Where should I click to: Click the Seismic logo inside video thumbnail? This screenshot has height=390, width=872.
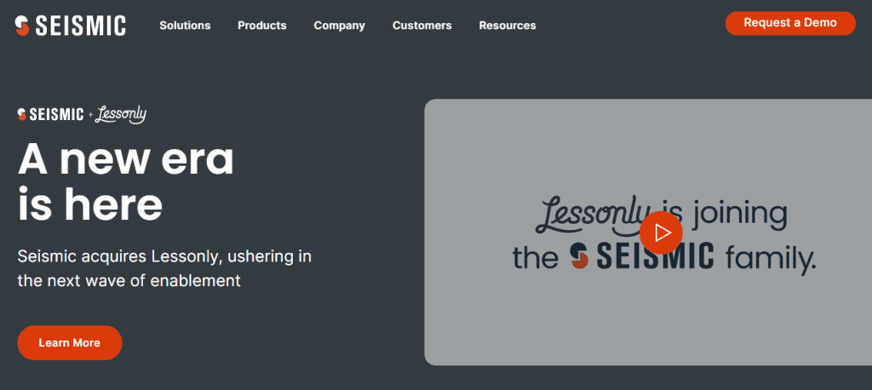[x=643, y=257]
